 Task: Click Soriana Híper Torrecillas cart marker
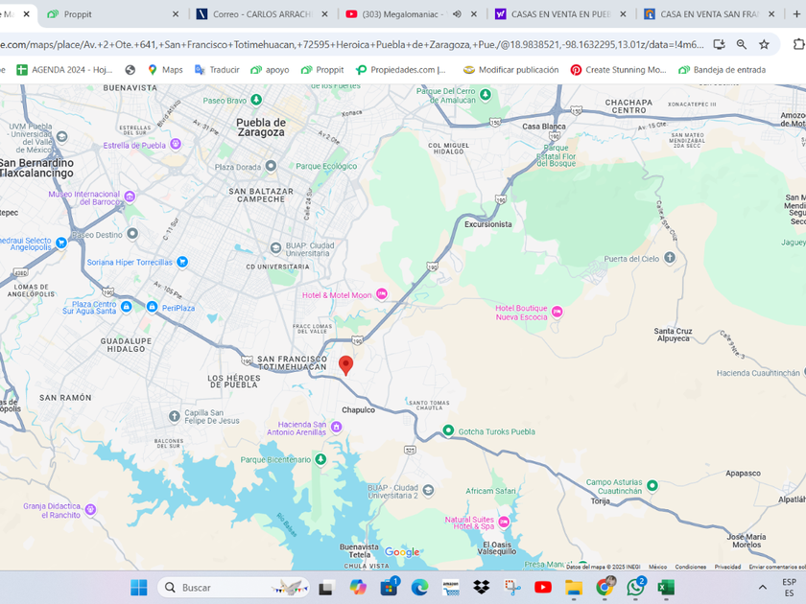pos(182,262)
